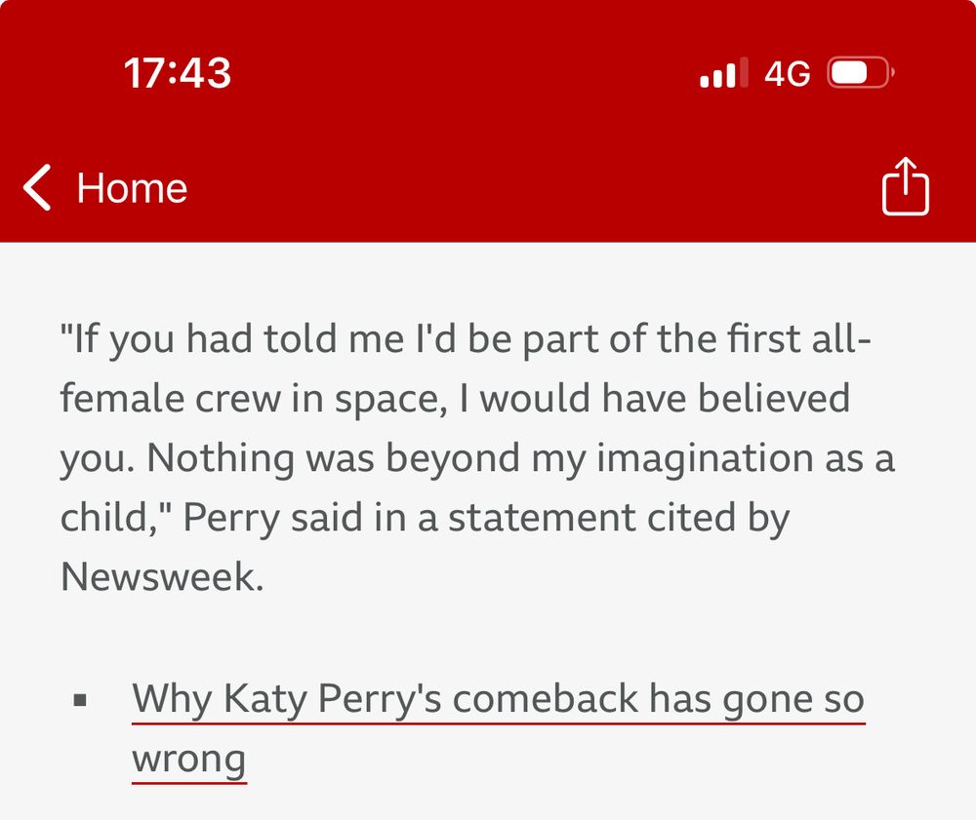976x820 pixels.
Task: Select the back navigation arrow icon
Action: point(37,186)
